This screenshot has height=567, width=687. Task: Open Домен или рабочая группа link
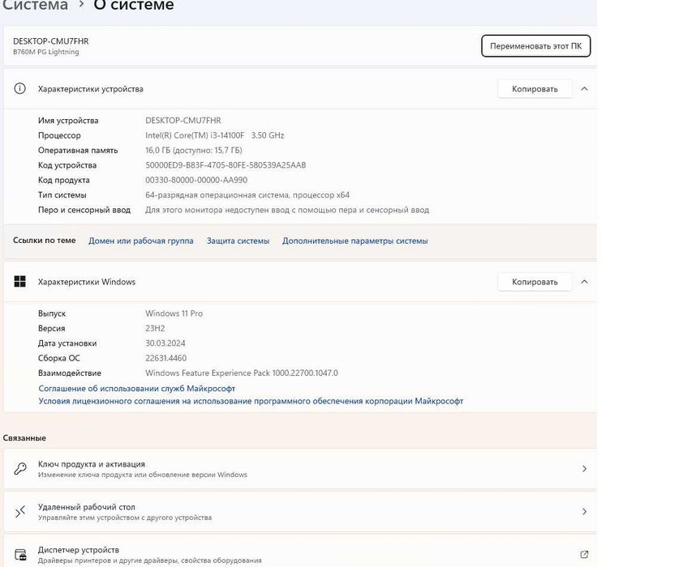pyautogui.click(x=140, y=241)
